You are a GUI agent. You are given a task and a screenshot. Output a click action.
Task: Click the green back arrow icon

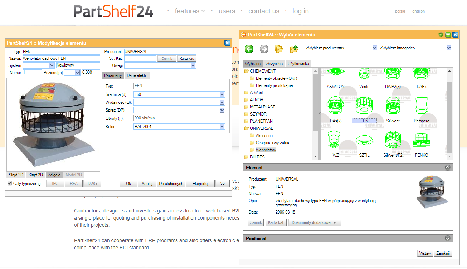pos(249,49)
